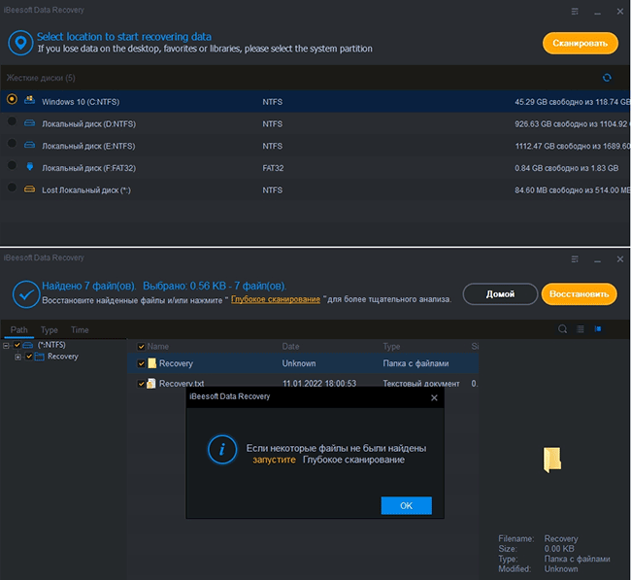Image resolution: width=631 pixels, height=580 pixels.
Task: Click the Папка с файлами type cell
Action: (x=415, y=363)
